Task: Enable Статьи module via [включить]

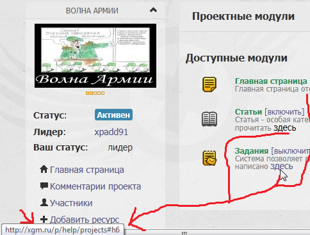Action: pos(284,112)
